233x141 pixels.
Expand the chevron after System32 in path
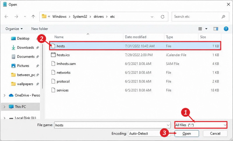(90, 17)
